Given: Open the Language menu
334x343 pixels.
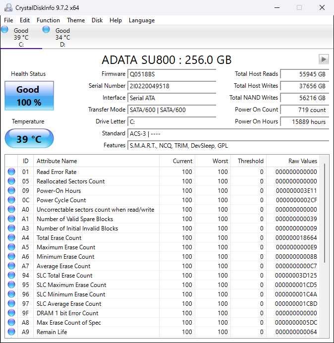Looking at the screenshot, I should tap(142, 20).
